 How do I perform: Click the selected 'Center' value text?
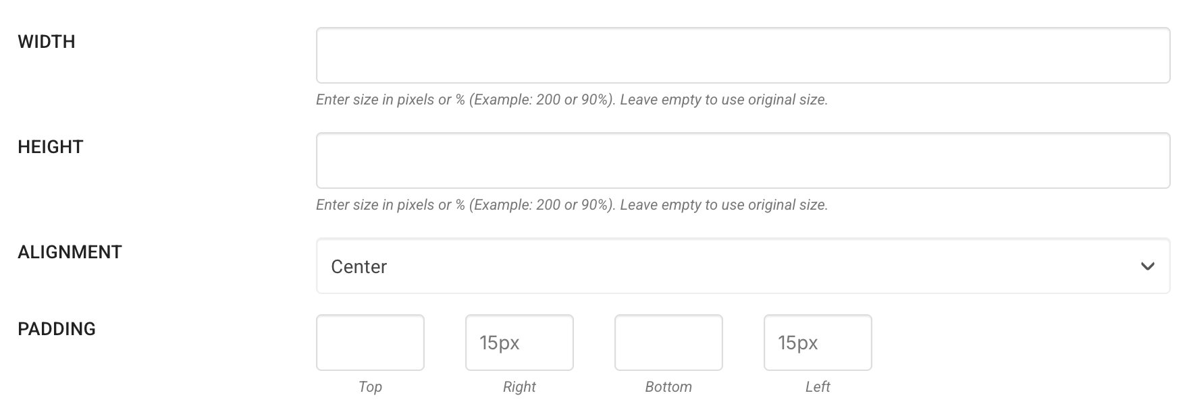click(x=359, y=267)
